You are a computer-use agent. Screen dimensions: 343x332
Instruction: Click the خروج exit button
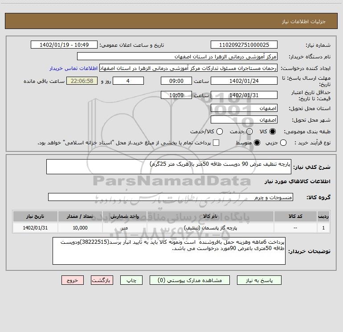pyautogui.click(x=73, y=280)
